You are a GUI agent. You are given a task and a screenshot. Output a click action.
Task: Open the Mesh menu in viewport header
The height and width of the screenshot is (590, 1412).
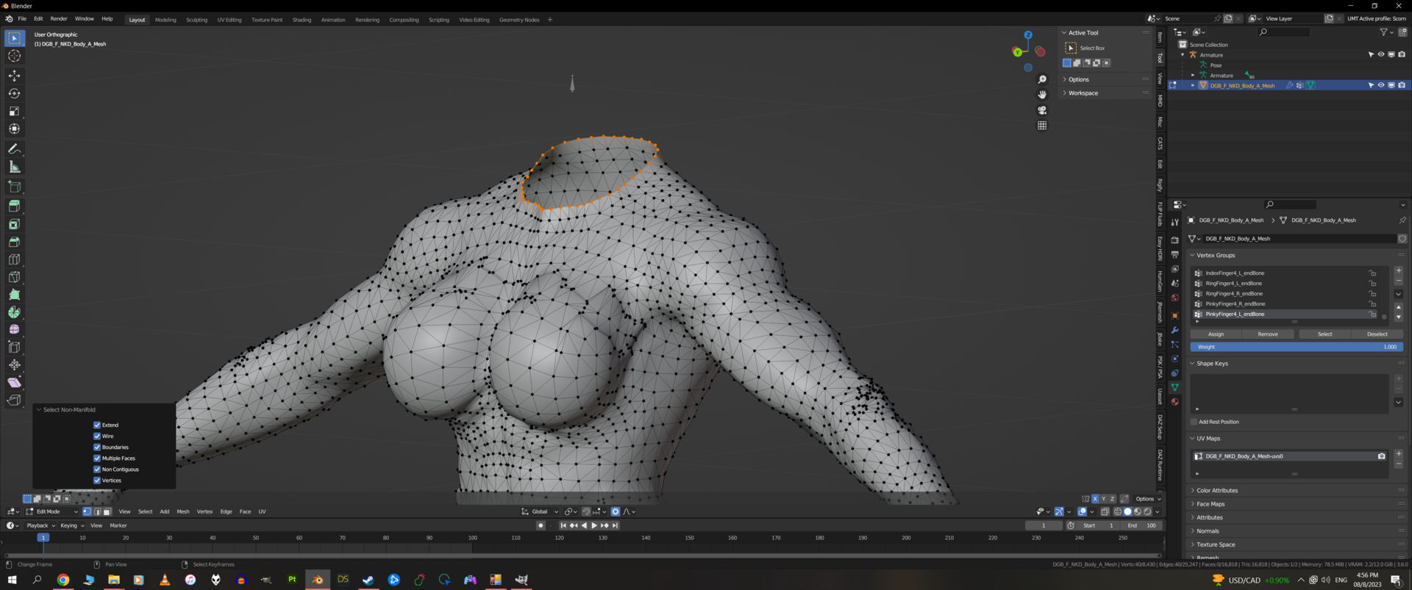click(183, 511)
